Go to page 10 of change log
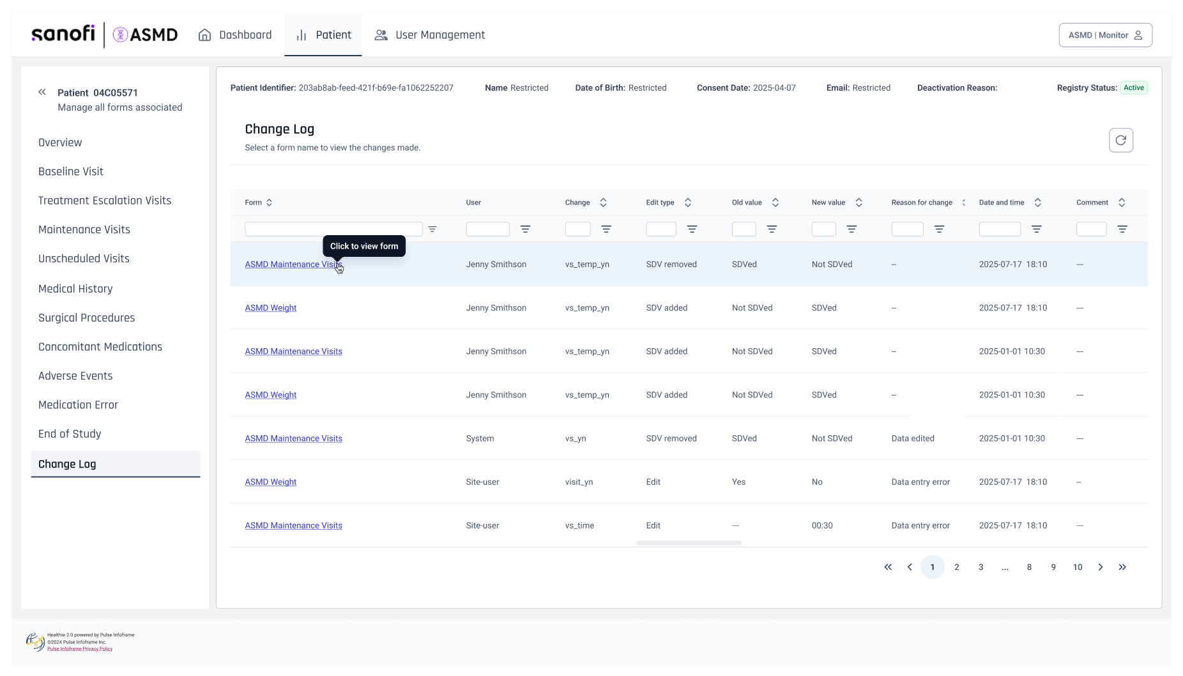 point(1078,567)
